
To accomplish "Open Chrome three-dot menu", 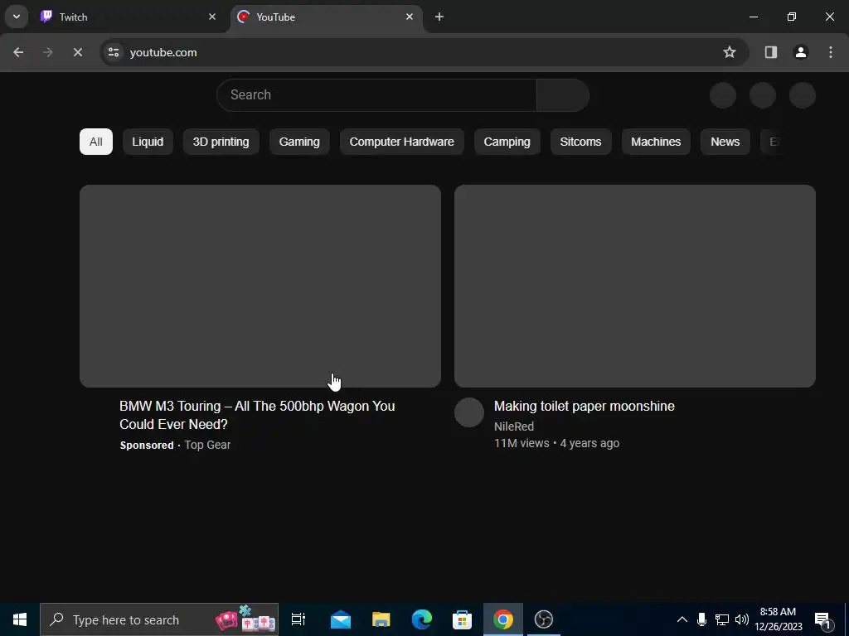I will tap(831, 52).
